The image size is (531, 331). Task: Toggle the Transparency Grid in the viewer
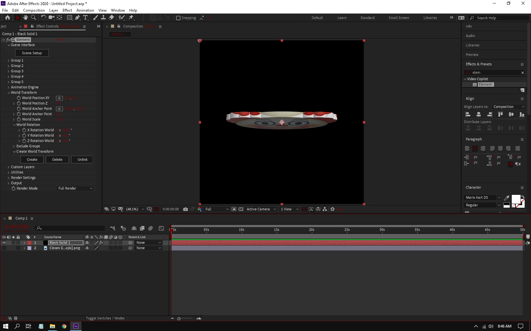tap(241, 209)
